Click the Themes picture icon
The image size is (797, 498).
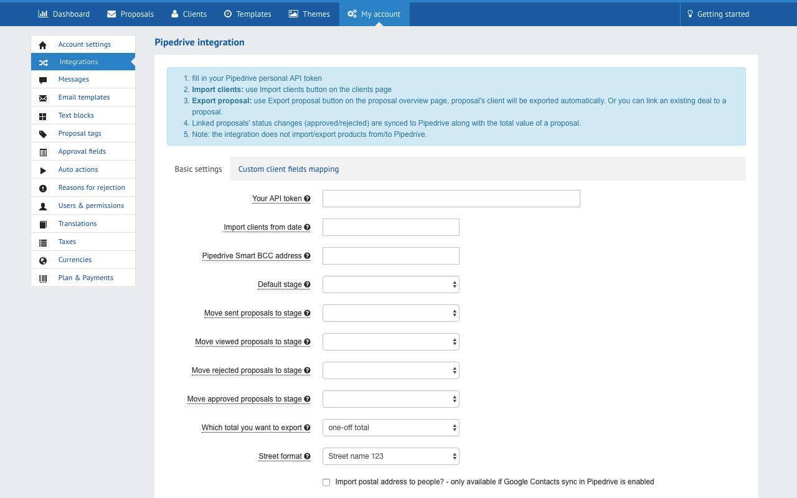pos(294,14)
